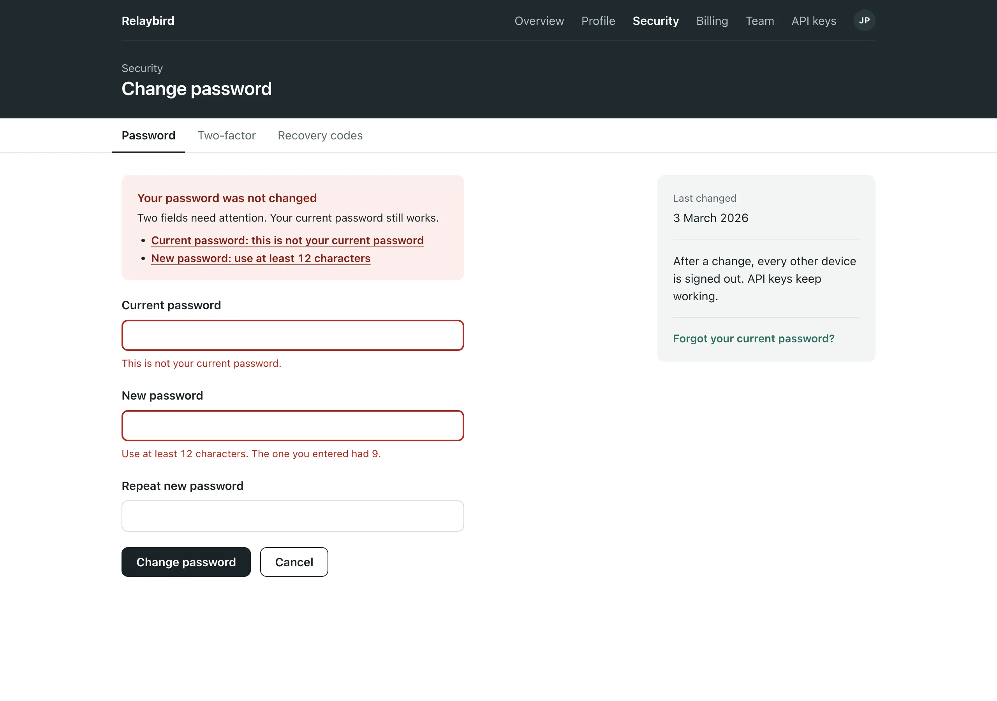
Task: Open the API keys nav item
Action: coord(814,21)
